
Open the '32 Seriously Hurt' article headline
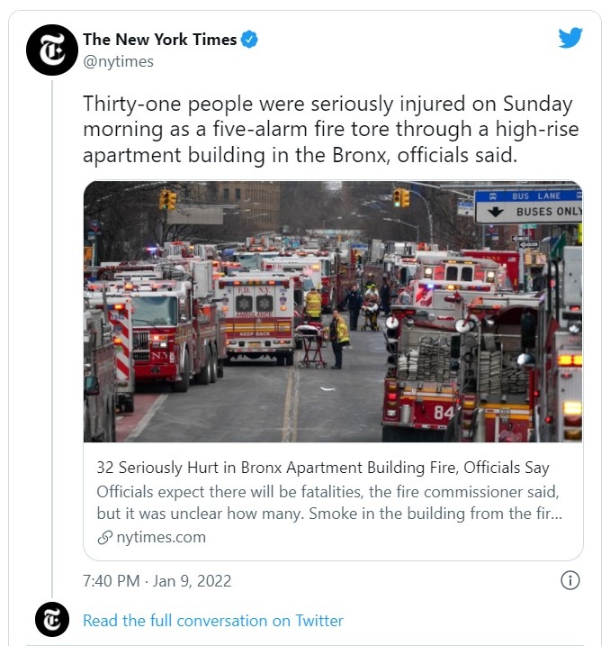point(323,468)
